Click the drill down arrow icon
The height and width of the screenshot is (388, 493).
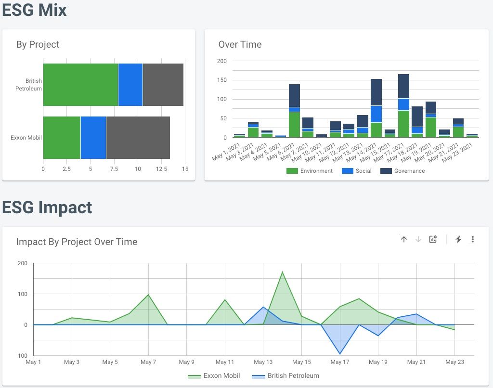click(418, 239)
